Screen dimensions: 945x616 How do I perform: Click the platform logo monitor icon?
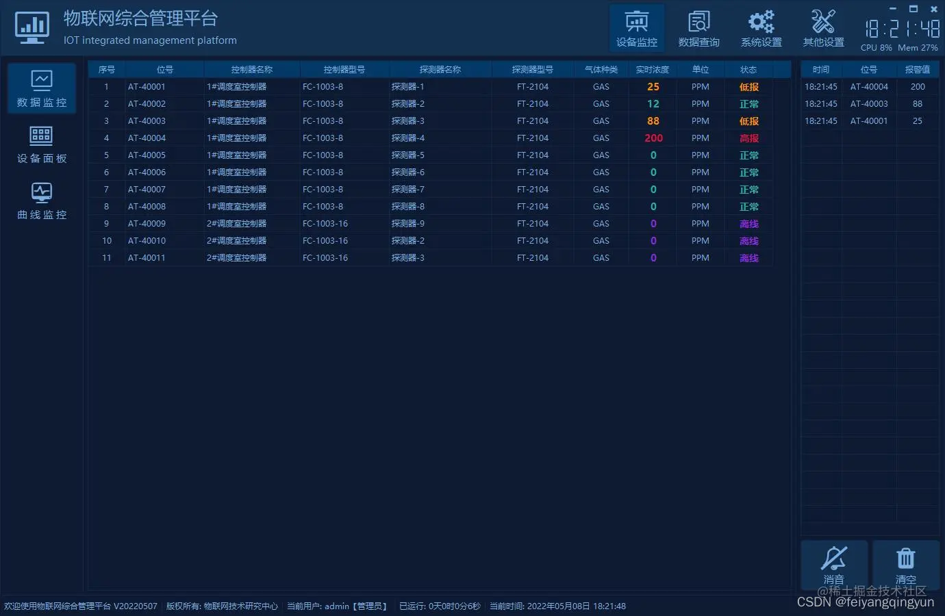tap(32, 28)
